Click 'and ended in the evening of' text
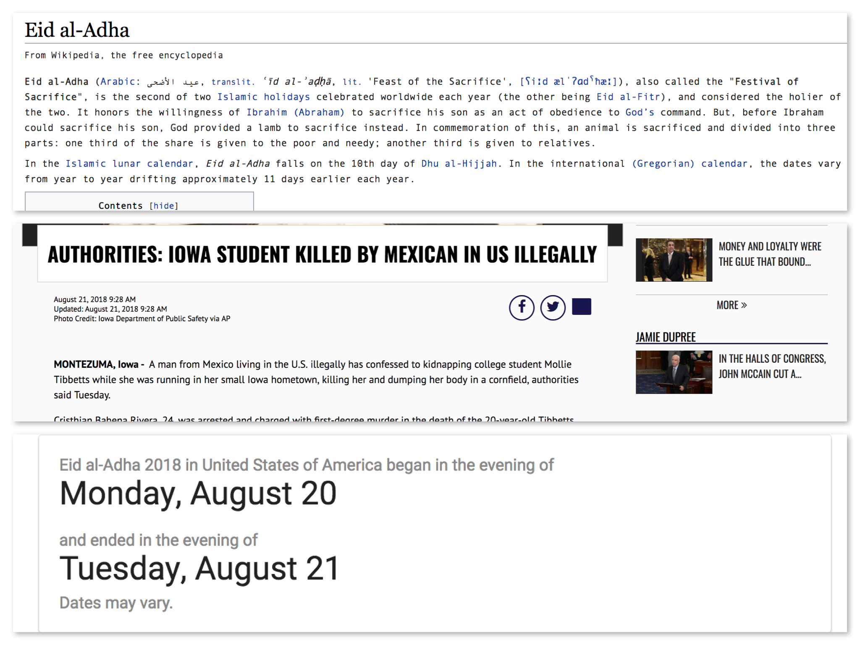Image resolution: width=860 pixels, height=645 pixels. click(x=158, y=540)
